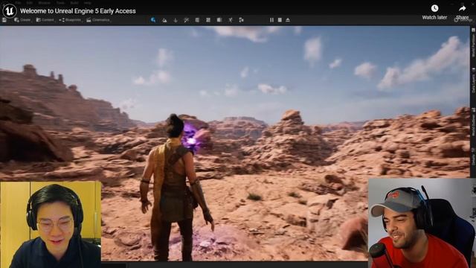Open the World Outliner side tab

473,122
